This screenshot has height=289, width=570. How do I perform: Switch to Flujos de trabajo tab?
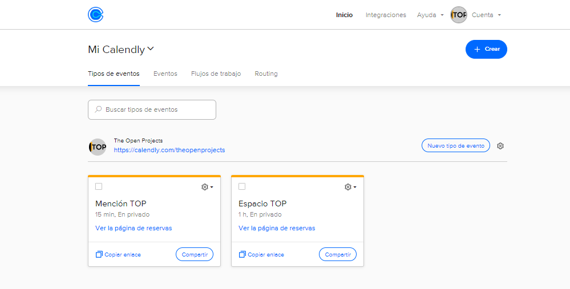216,74
